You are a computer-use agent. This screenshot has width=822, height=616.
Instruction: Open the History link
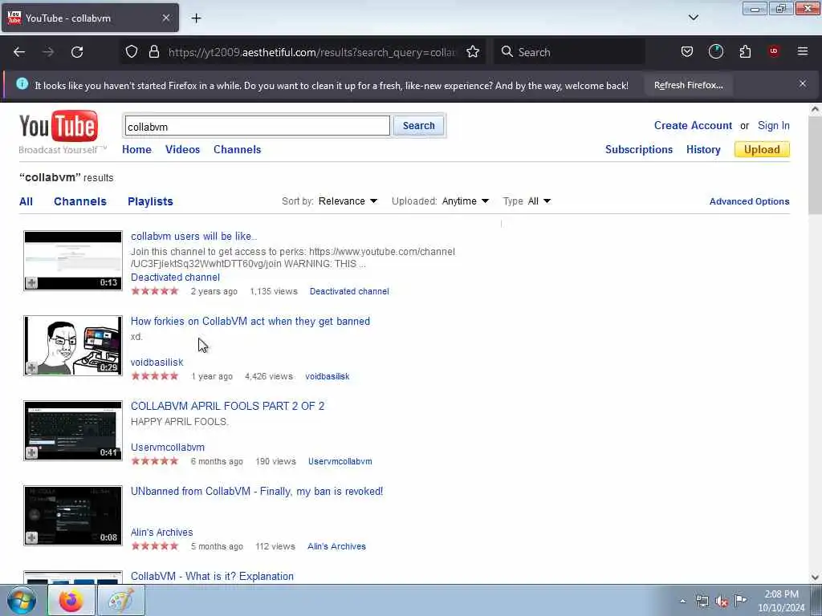tap(703, 149)
